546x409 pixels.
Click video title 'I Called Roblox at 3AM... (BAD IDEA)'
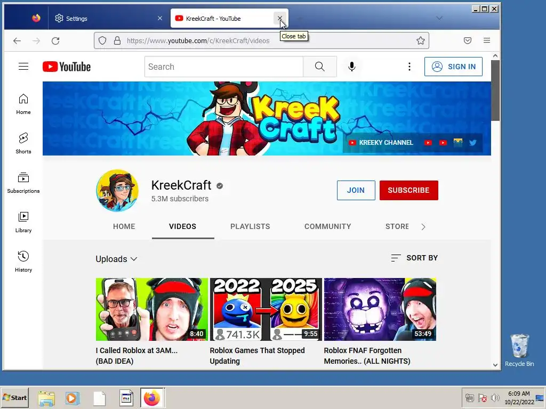(x=136, y=356)
